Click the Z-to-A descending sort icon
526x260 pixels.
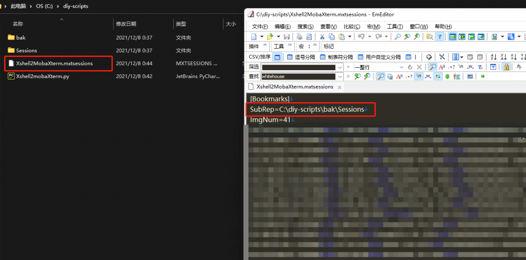point(504,57)
